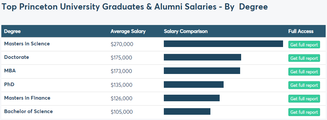
Task: Click the page title about Princeton salaries
Action: (x=134, y=7)
